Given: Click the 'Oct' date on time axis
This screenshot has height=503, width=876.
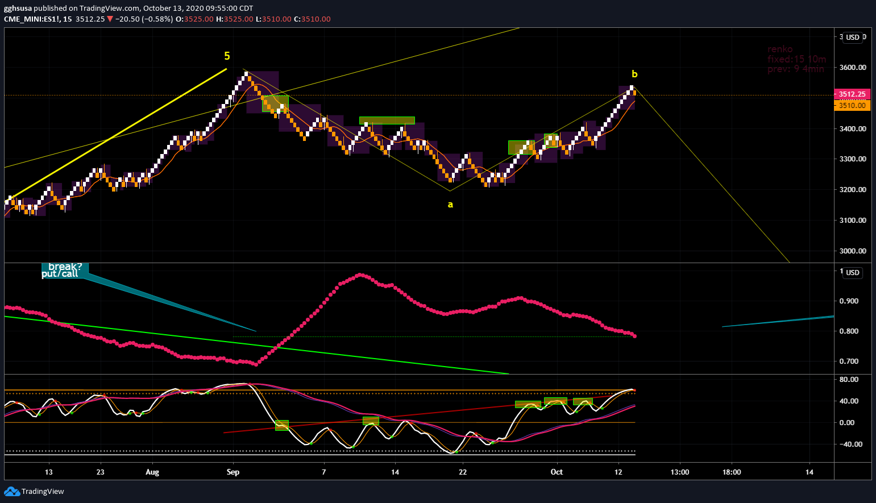Looking at the screenshot, I should pyautogui.click(x=557, y=472).
